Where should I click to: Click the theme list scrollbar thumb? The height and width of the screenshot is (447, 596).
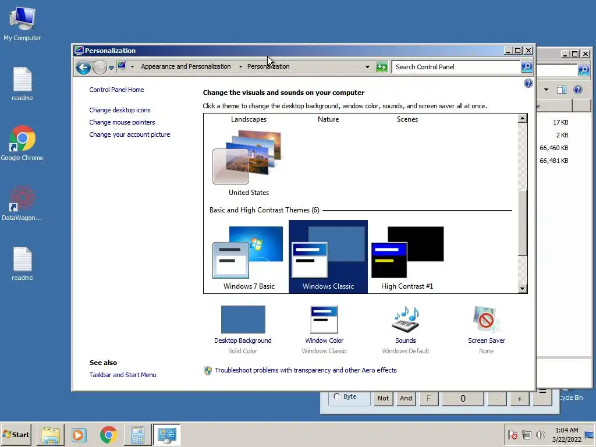tap(522, 222)
